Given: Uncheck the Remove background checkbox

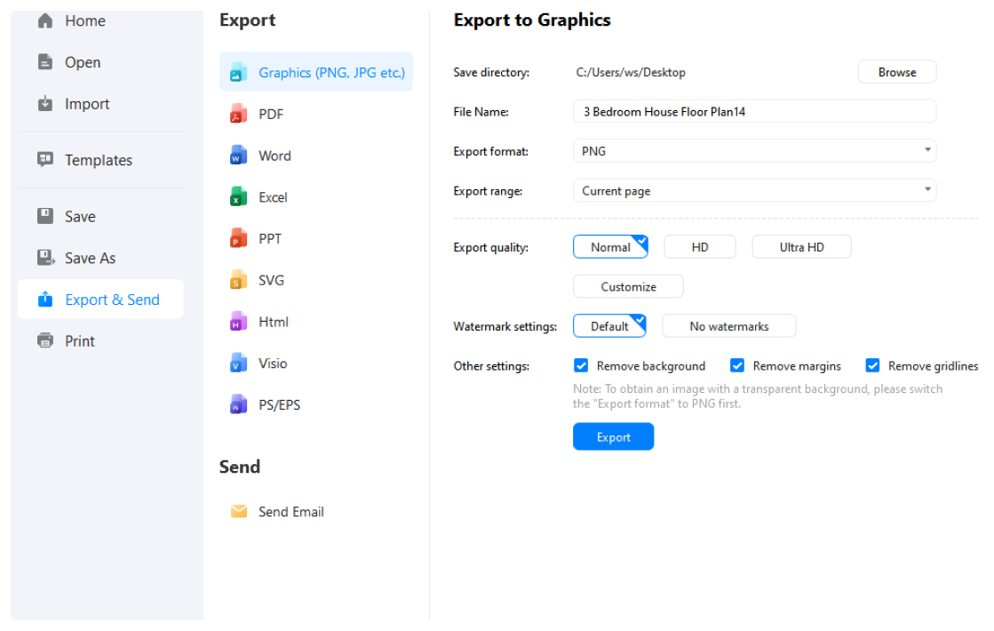Looking at the screenshot, I should (581, 365).
